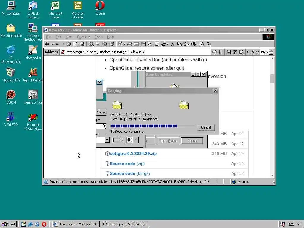Screen dimensions: 304x228
Task: Open the edit-page toolbar dropdown arrow
Action: [x=124, y=44]
